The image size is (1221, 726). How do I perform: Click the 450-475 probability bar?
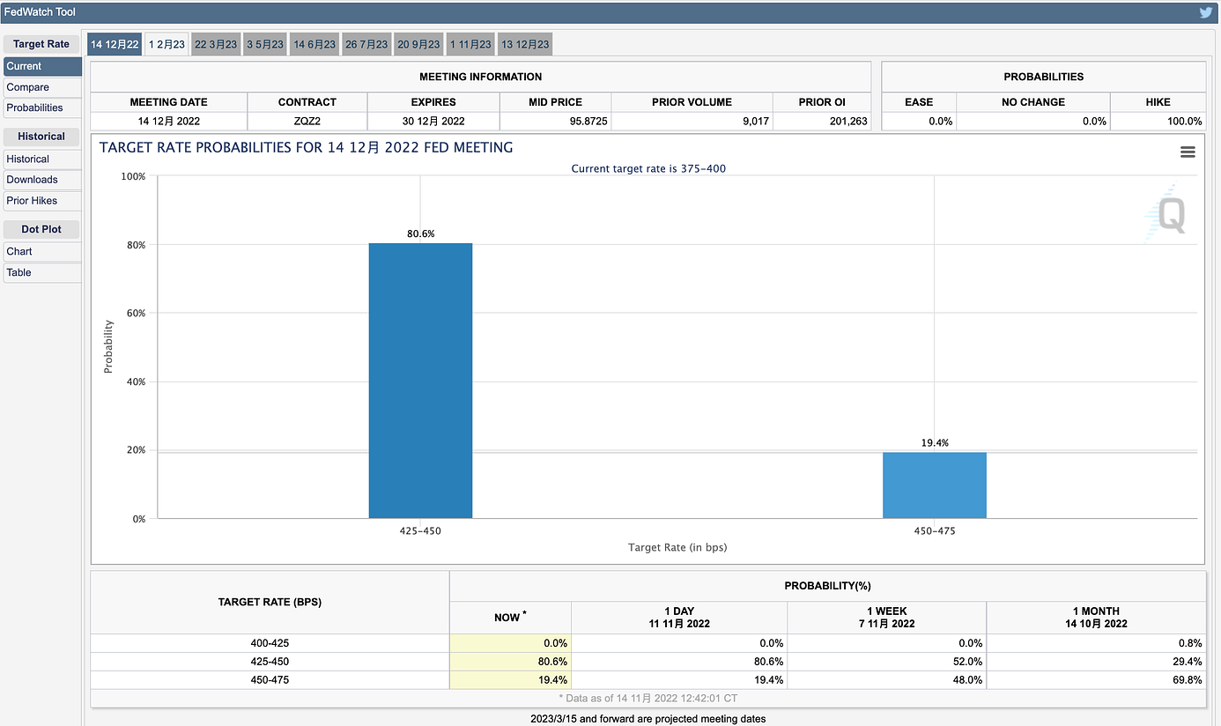[935, 485]
